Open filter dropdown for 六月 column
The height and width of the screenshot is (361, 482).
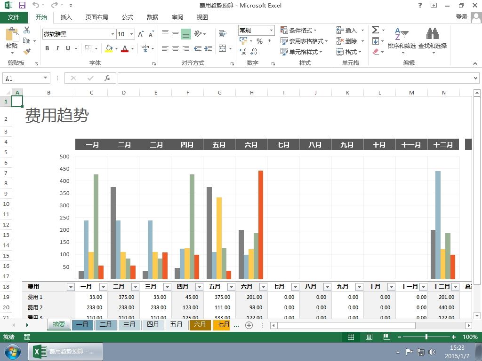coord(263,287)
